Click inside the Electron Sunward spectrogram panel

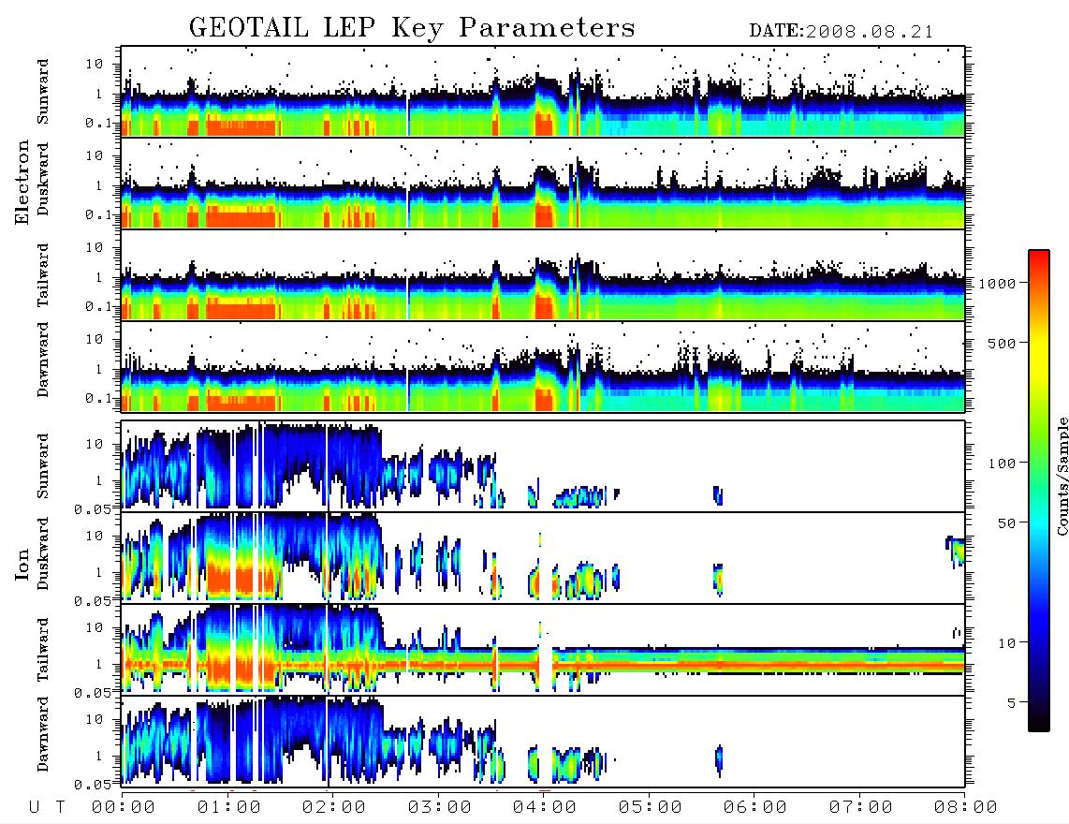coord(543,92)
